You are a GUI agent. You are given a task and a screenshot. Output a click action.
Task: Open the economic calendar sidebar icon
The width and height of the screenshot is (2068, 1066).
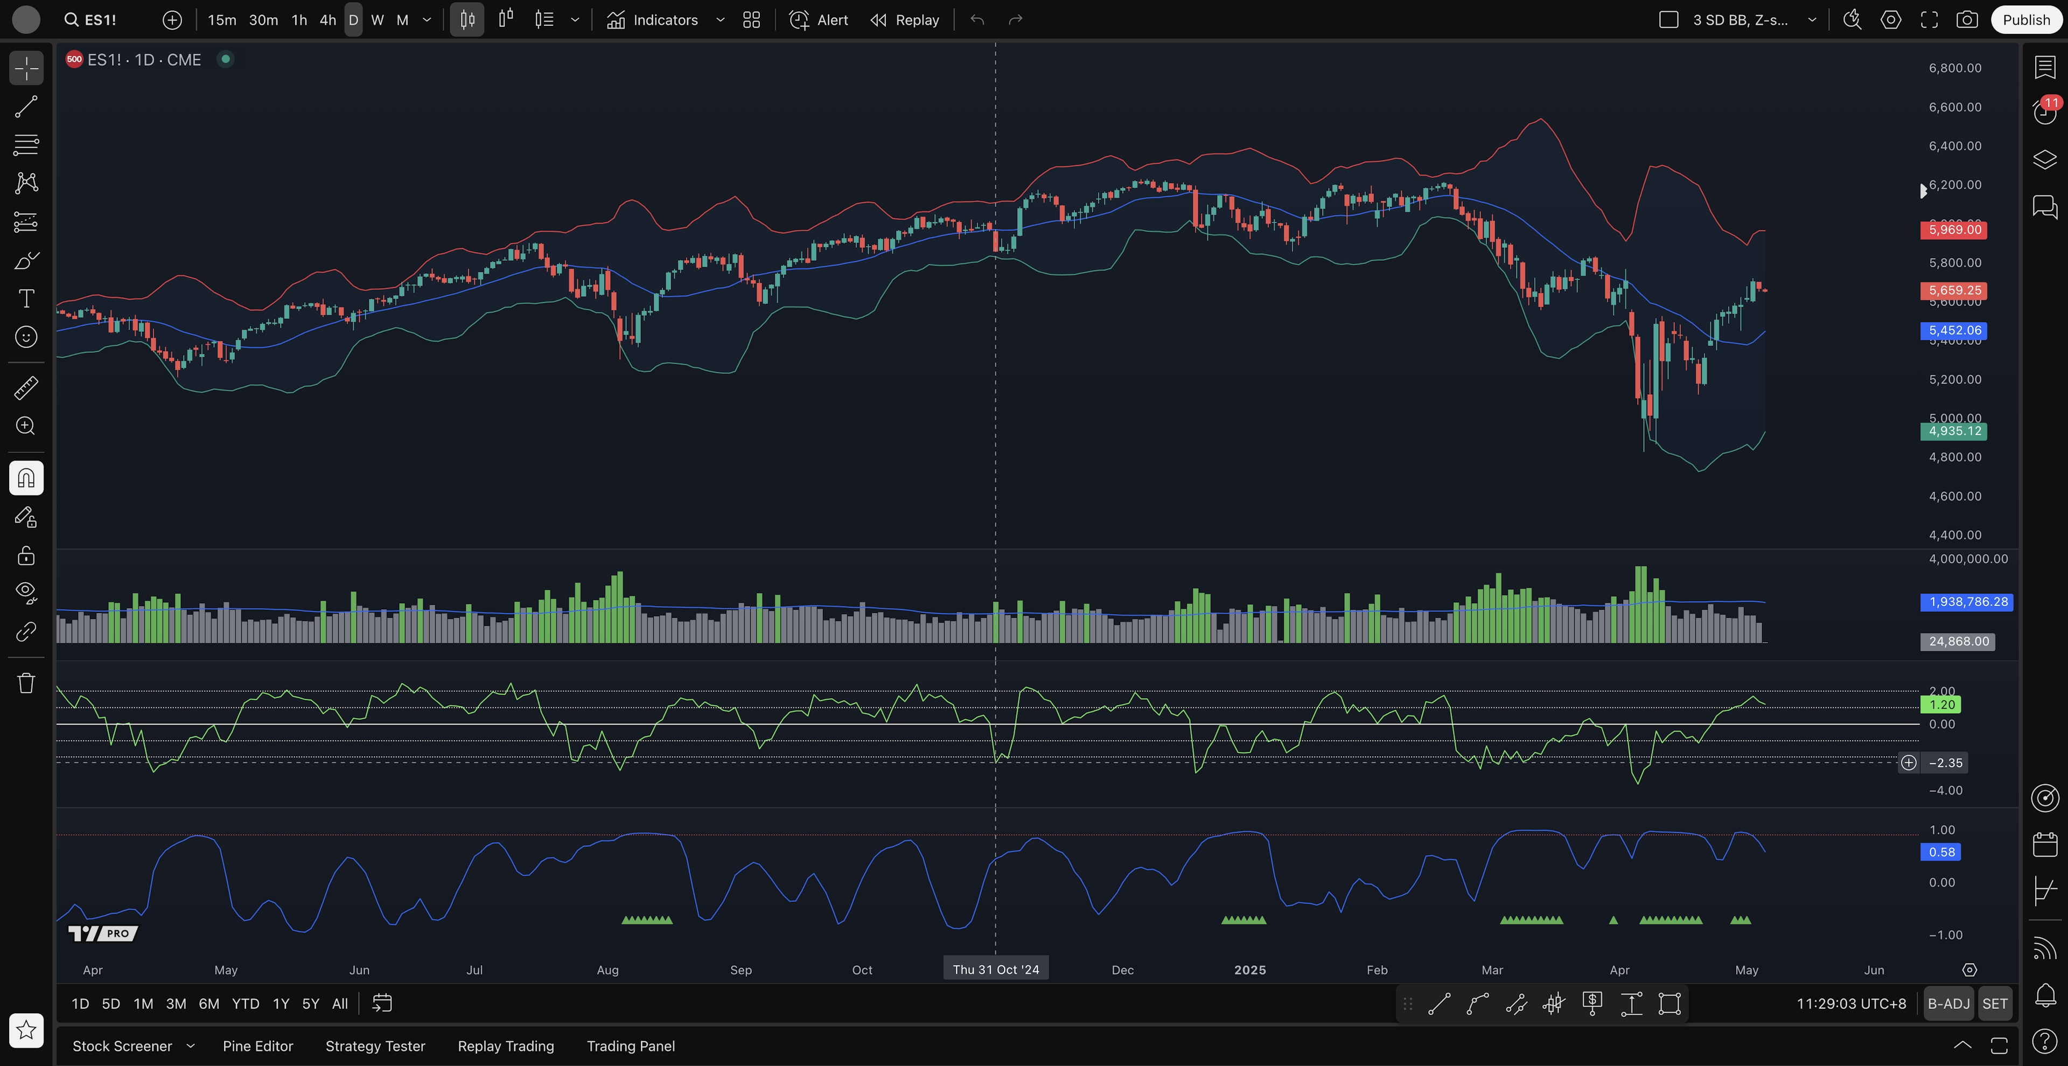click(2045, 845)
